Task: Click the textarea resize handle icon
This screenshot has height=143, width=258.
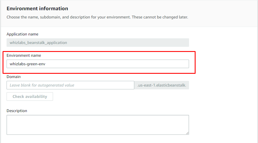Action: (x=187, y=133)
